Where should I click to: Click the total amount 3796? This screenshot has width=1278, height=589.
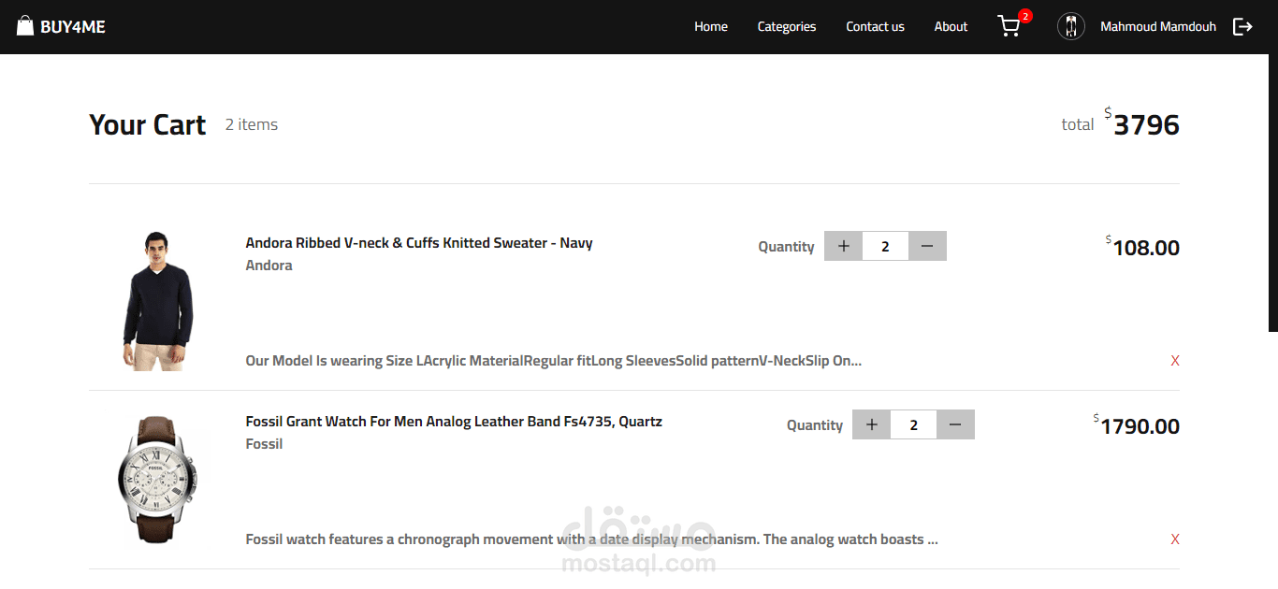point(1146,124)
